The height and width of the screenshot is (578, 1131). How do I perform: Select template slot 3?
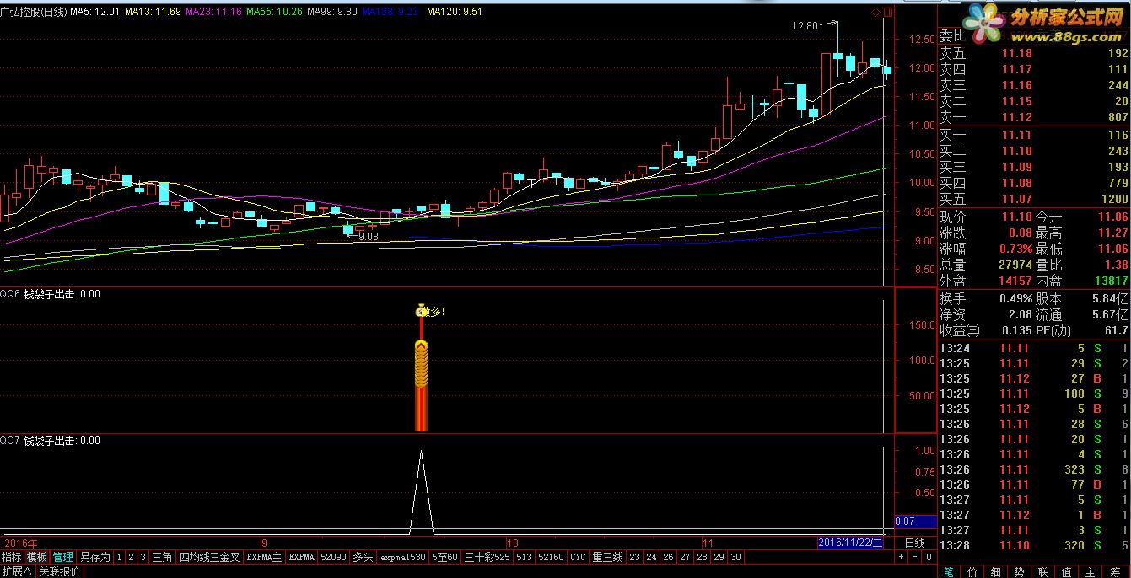tap(143, 557)
